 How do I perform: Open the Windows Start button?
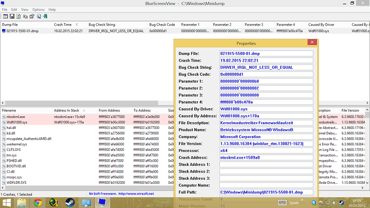pos(7,202)
